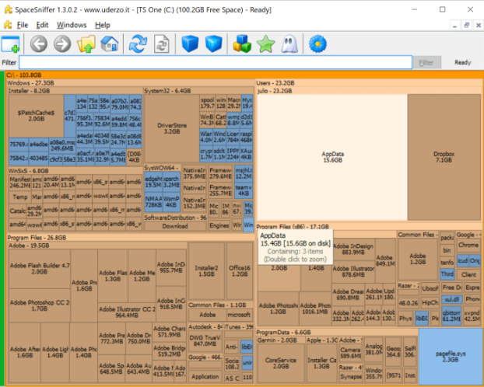The image size is (484, 387).
Task: Click the green star icon
Action: pyautogui.click(x=266, y=44)
